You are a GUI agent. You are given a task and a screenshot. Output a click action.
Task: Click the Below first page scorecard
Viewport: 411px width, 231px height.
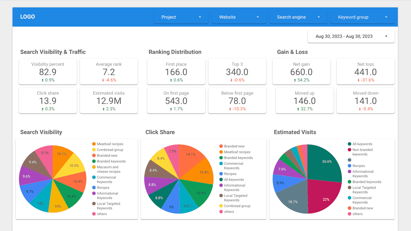[237, 100]
